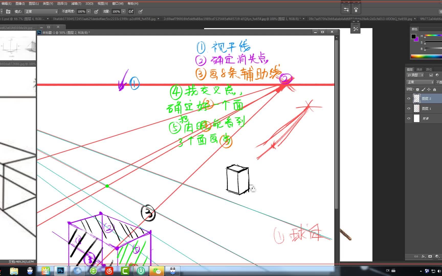The image size is (442, 276).
Task: Click the background purple color swatch
Action: 417,39
